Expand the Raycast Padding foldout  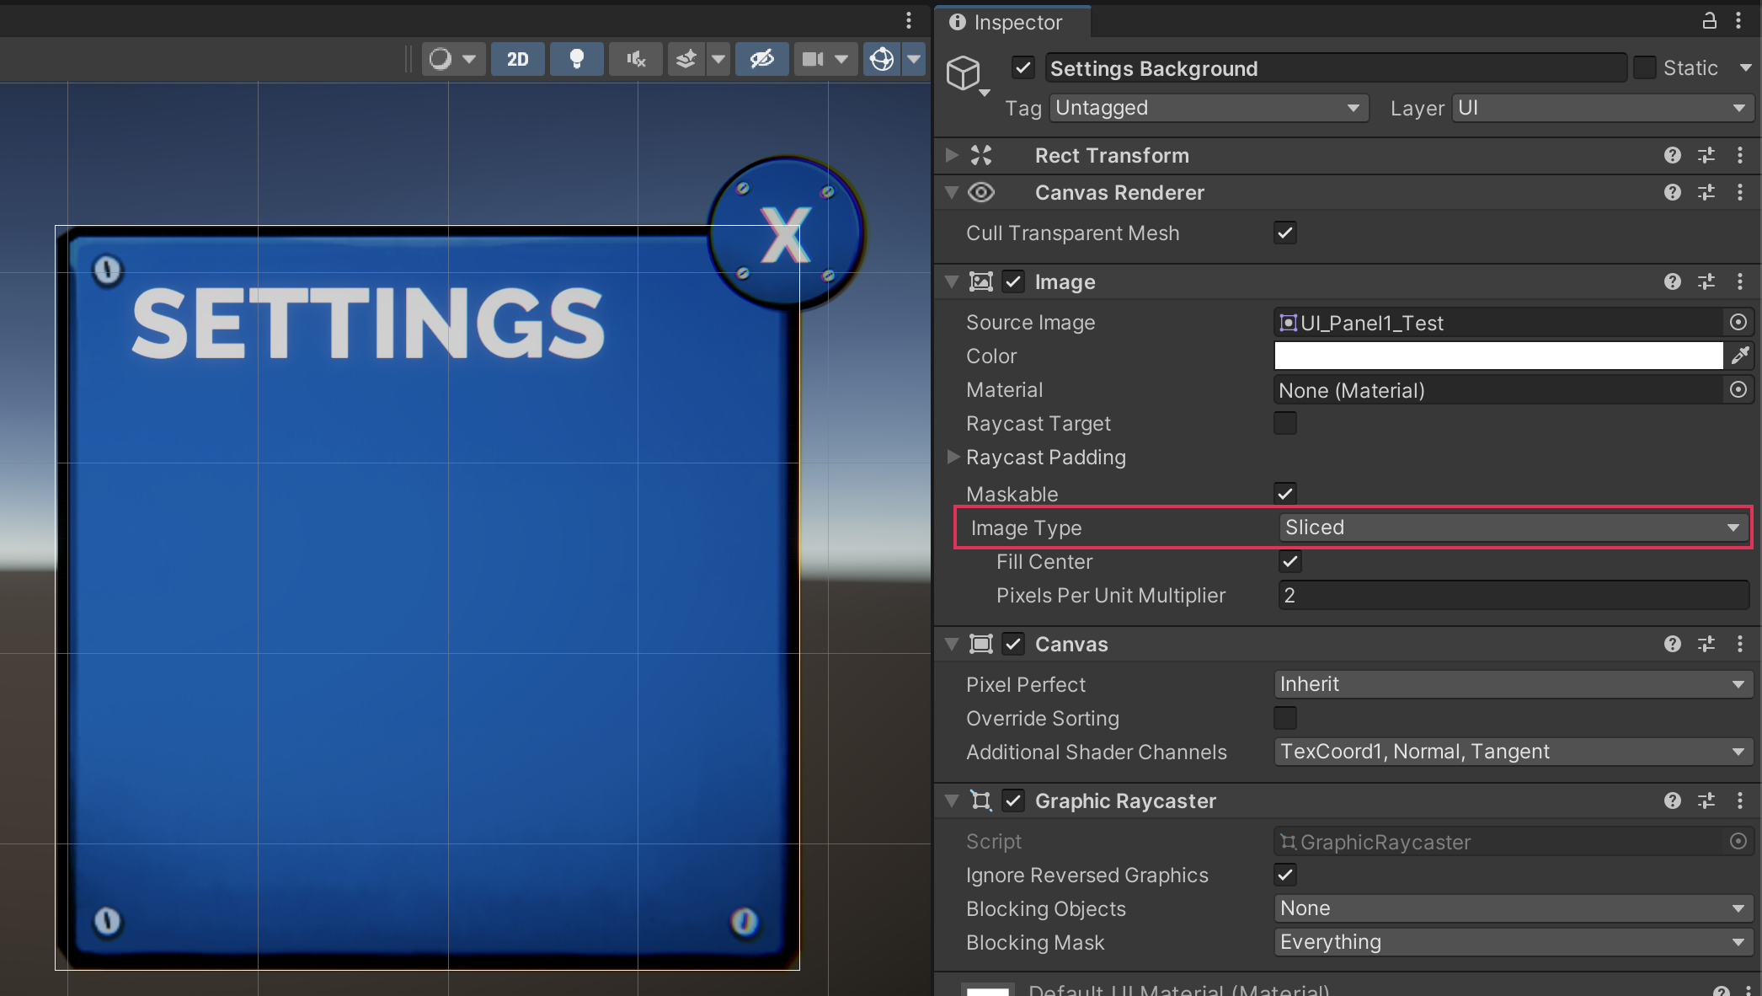click(953, 457)
